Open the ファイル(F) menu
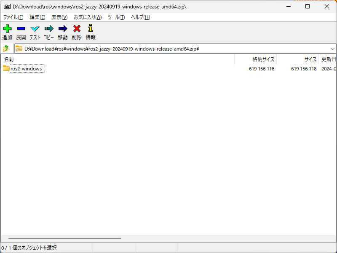337x253 pixels. pos(13,17)
